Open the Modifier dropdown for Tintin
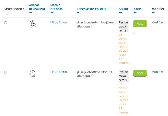The height and width of the screenshot is (116, 168). 157,72
